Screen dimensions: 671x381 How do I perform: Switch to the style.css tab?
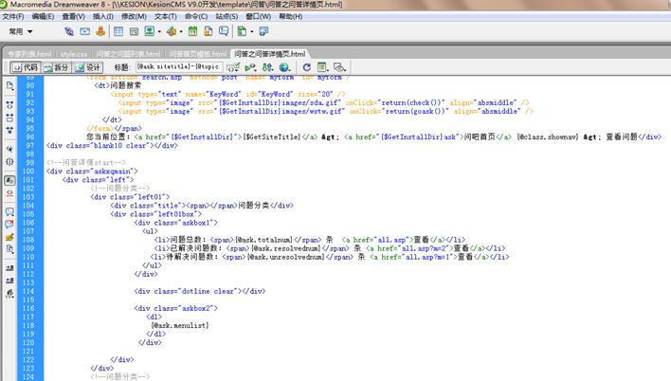coord(74,54)
